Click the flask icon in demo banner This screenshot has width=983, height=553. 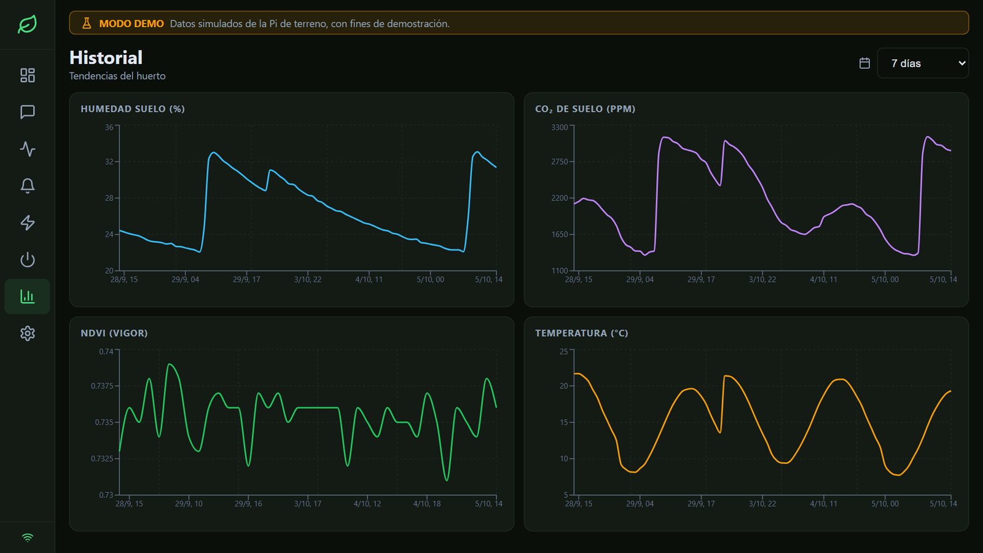point(87,23)
